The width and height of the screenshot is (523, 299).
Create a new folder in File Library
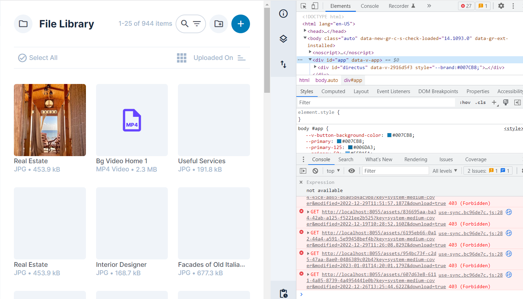(219, 24)
